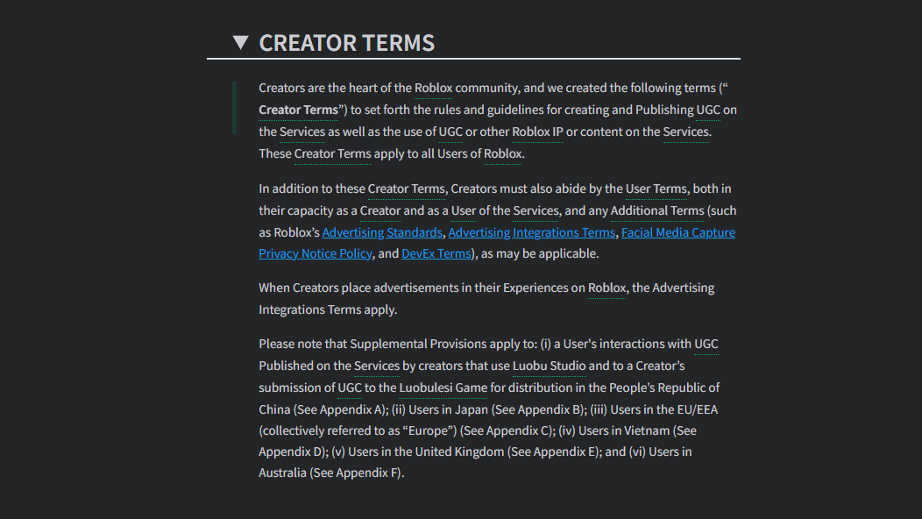Viewport: 922px width, 519px height.
Task: Select the bold Creator Terms defined term
Action: [x=299, y=110]
